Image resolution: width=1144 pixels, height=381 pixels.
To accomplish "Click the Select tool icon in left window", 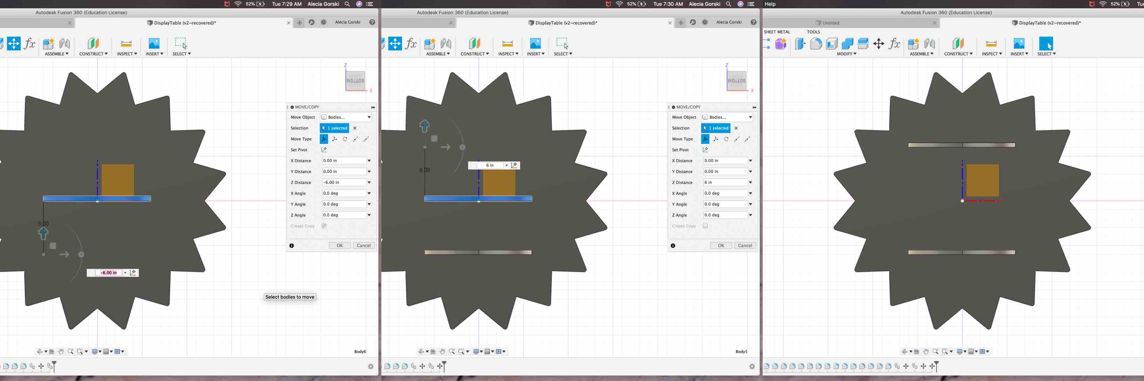I will (x=181, y=43).
